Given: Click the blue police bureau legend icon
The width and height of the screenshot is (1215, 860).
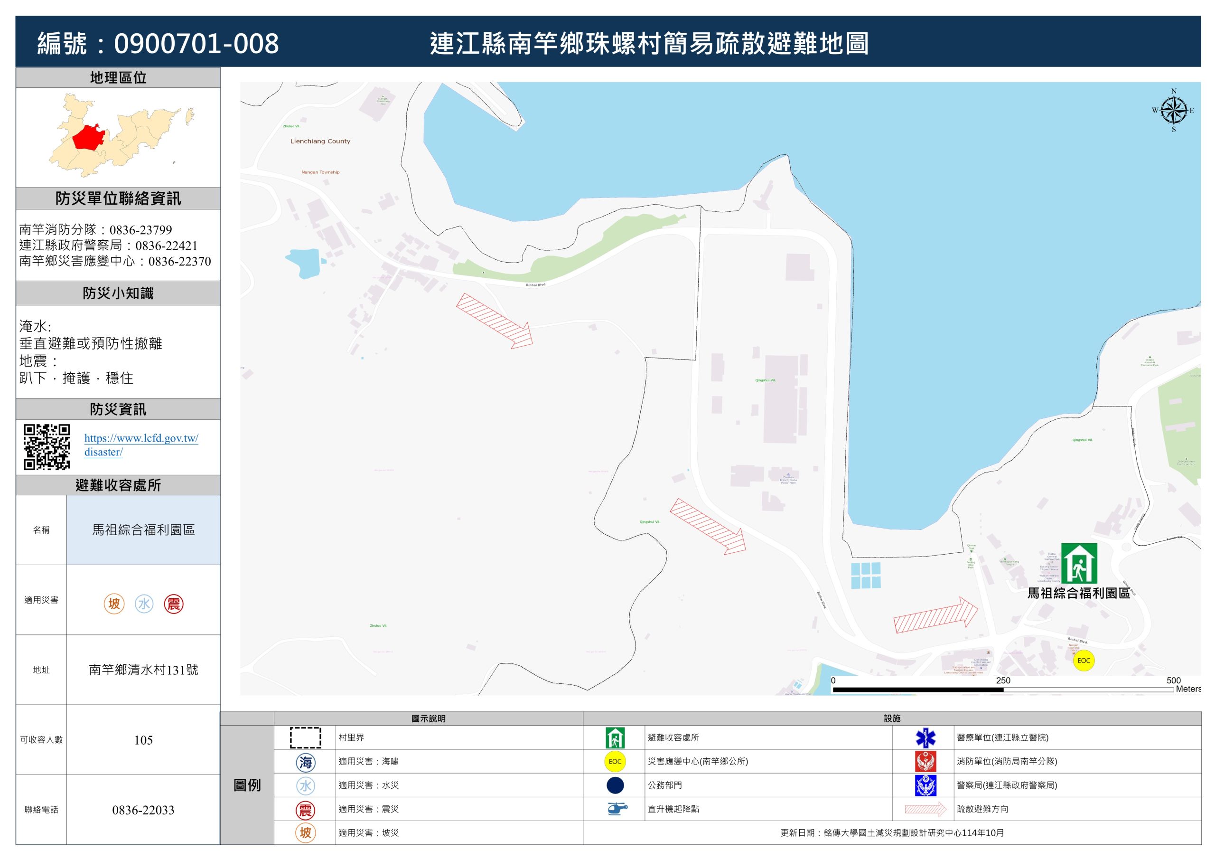Looking at the screenshot, I should [925, 785].
